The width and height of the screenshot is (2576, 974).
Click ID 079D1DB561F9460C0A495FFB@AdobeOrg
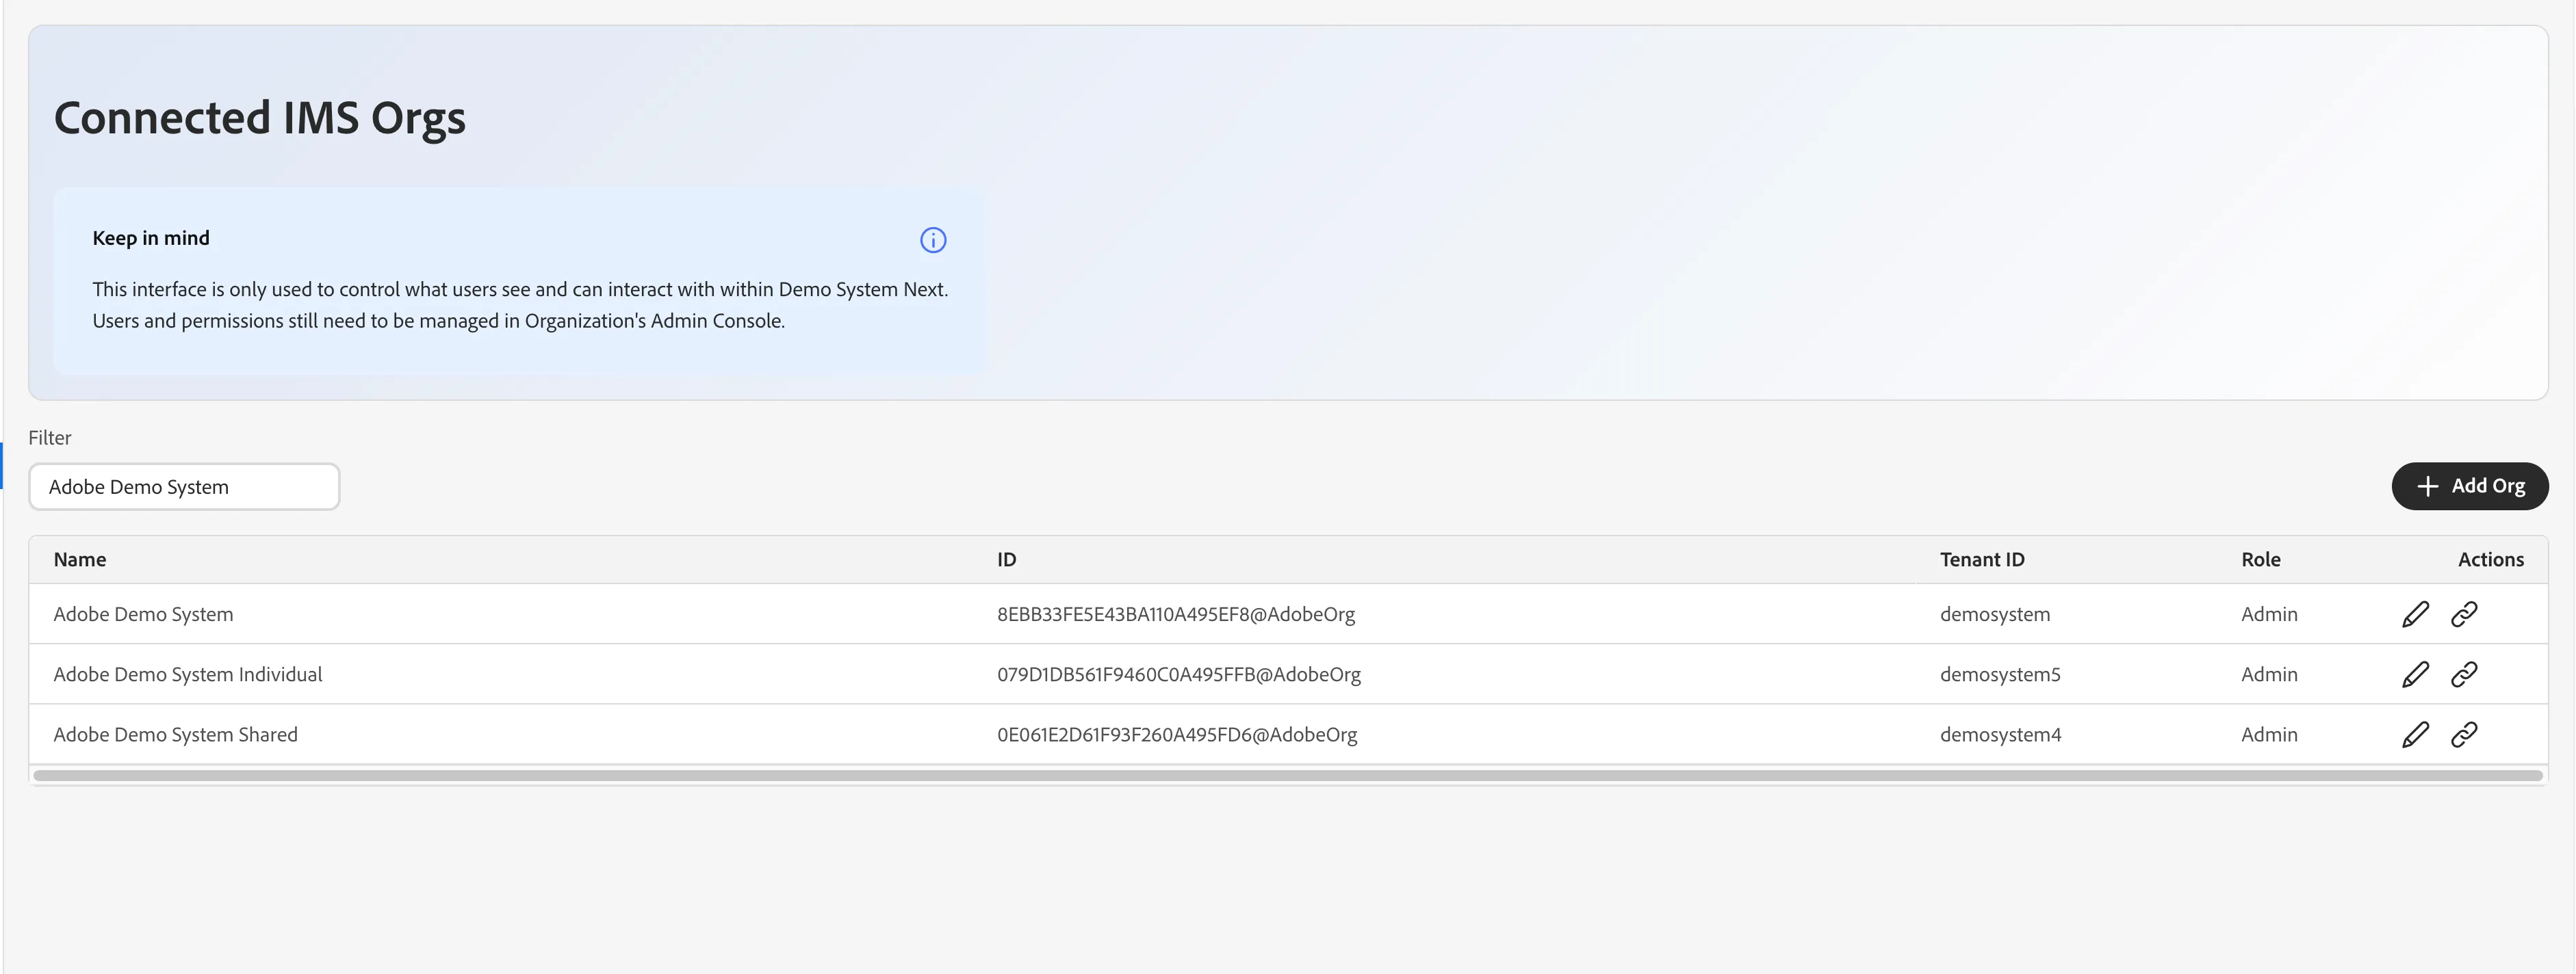1178,674
